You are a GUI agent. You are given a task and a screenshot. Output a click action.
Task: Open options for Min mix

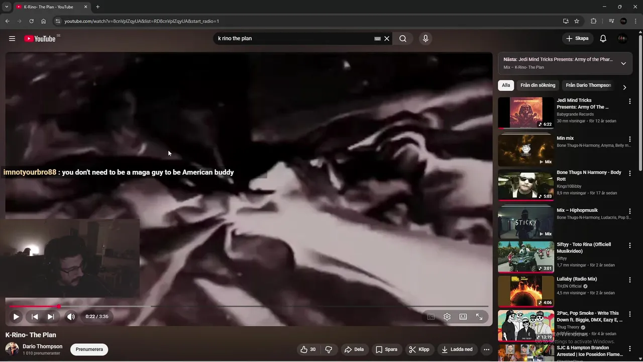(630, 139)
